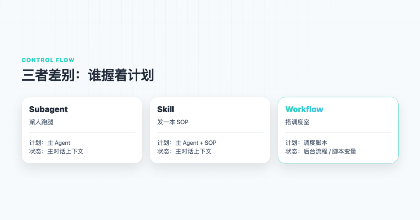420x220 pixels.
Task: Click the line 计划：主 Agent + SOP
Action: pos(187,143)
